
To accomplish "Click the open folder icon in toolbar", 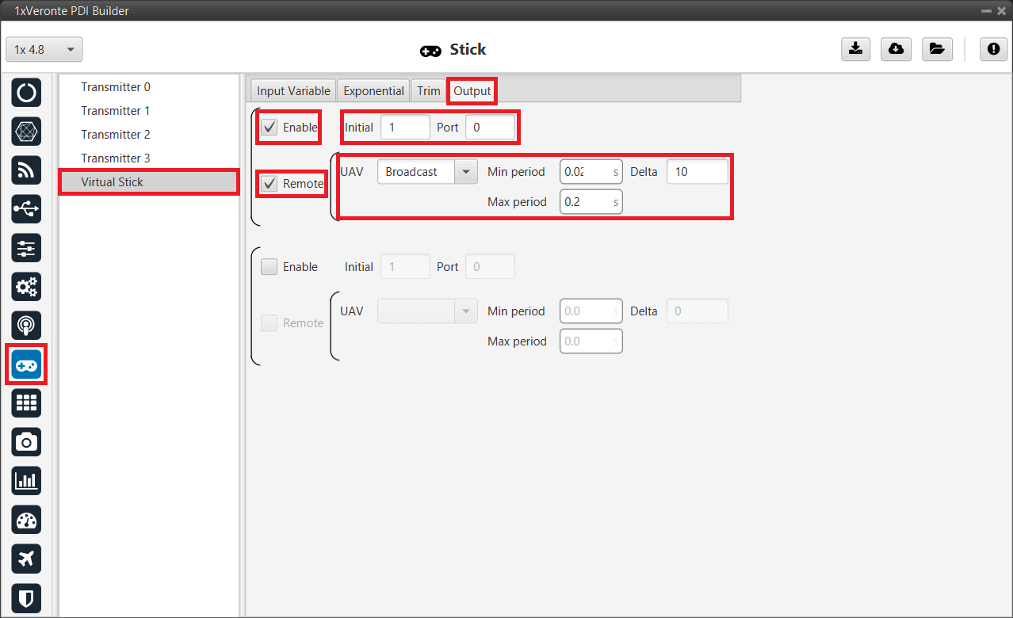I will pyautogui.click(x=936, y=49).
